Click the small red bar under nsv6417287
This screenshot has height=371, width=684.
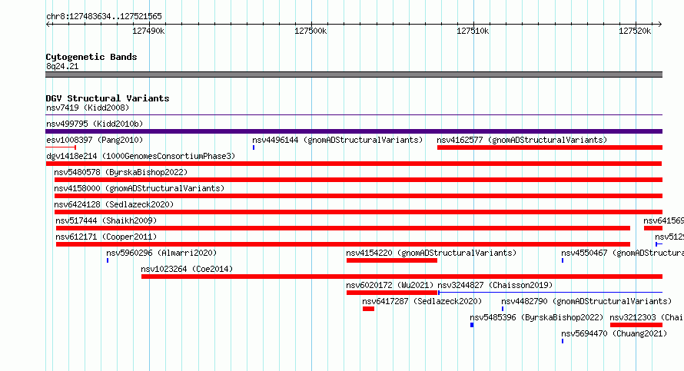(x=368, y=309)
